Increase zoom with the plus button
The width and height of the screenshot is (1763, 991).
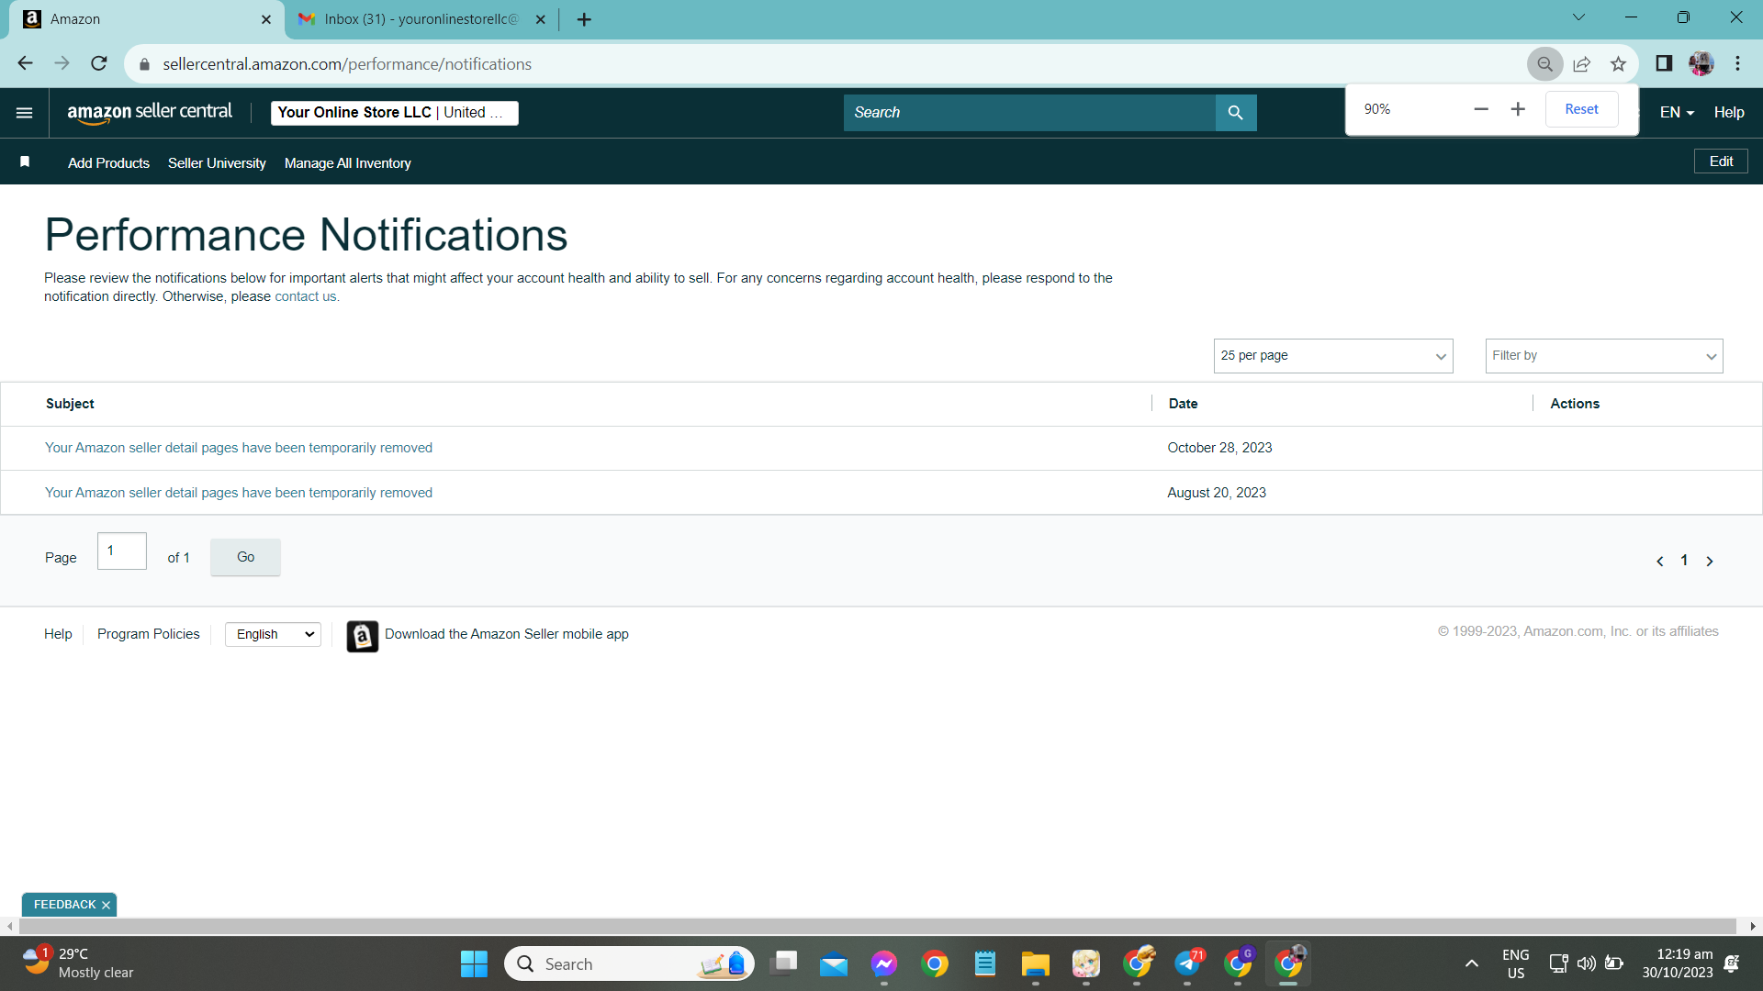point(1519,109)
